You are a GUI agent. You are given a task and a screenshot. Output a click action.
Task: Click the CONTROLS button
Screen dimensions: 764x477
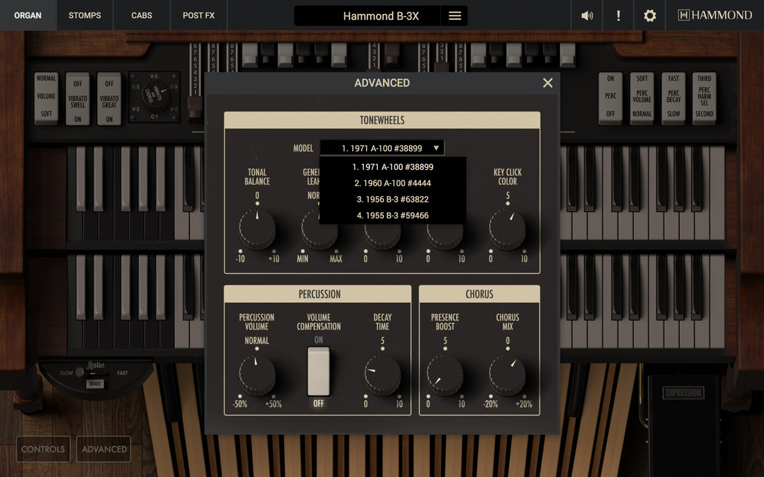(x=43, y=449)
